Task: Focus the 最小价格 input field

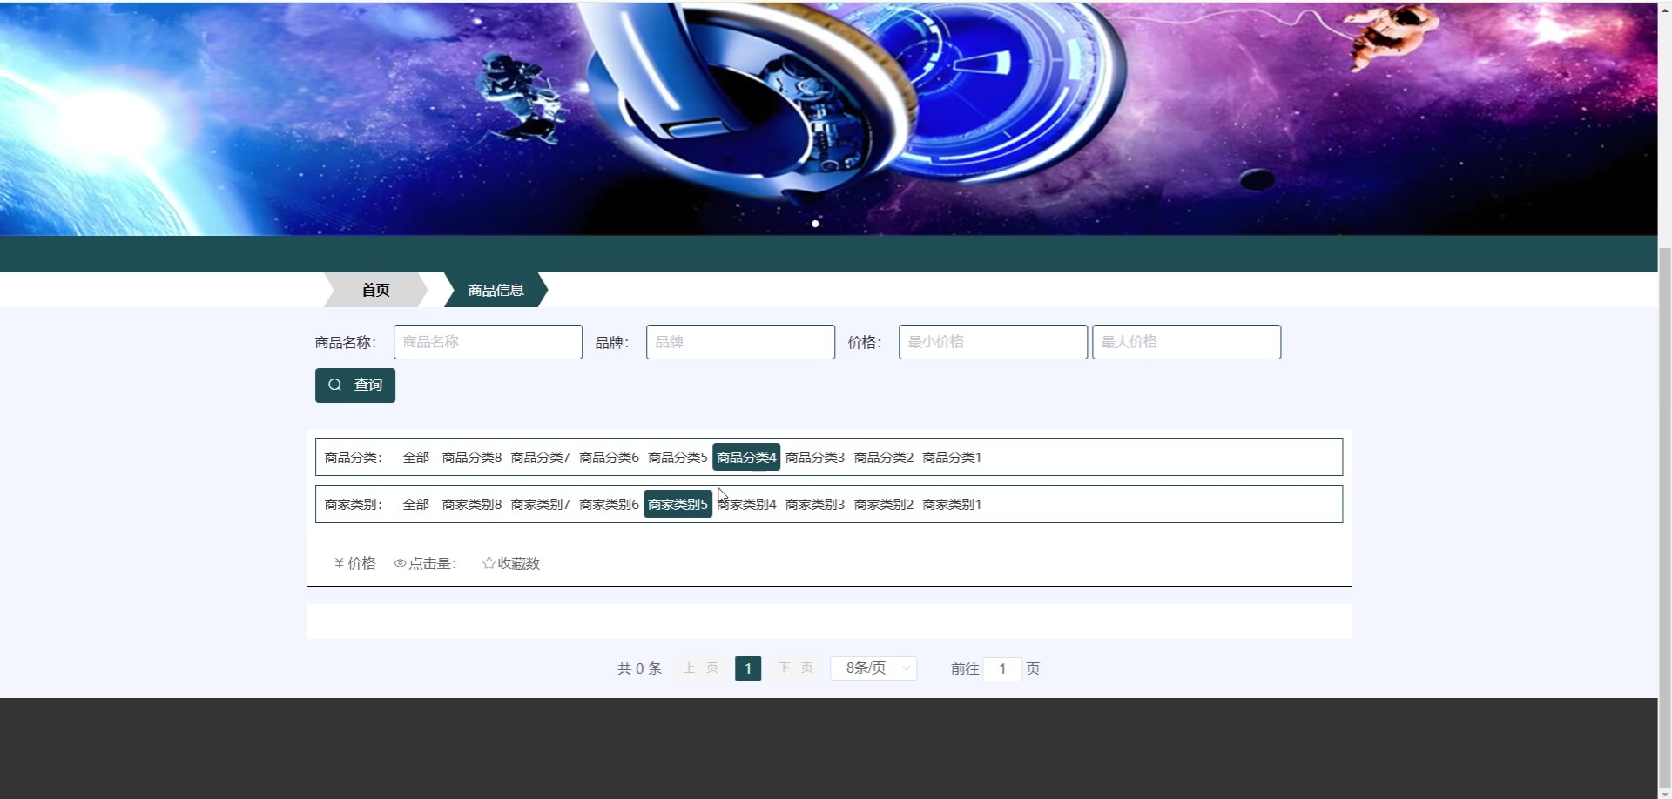Action: pos(993,342)
